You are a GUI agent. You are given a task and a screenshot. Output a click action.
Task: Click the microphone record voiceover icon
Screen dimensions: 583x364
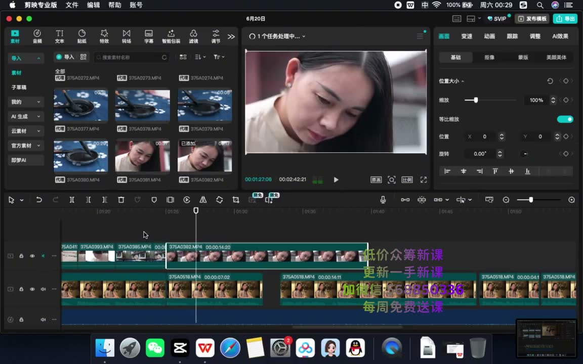[383, 200]
